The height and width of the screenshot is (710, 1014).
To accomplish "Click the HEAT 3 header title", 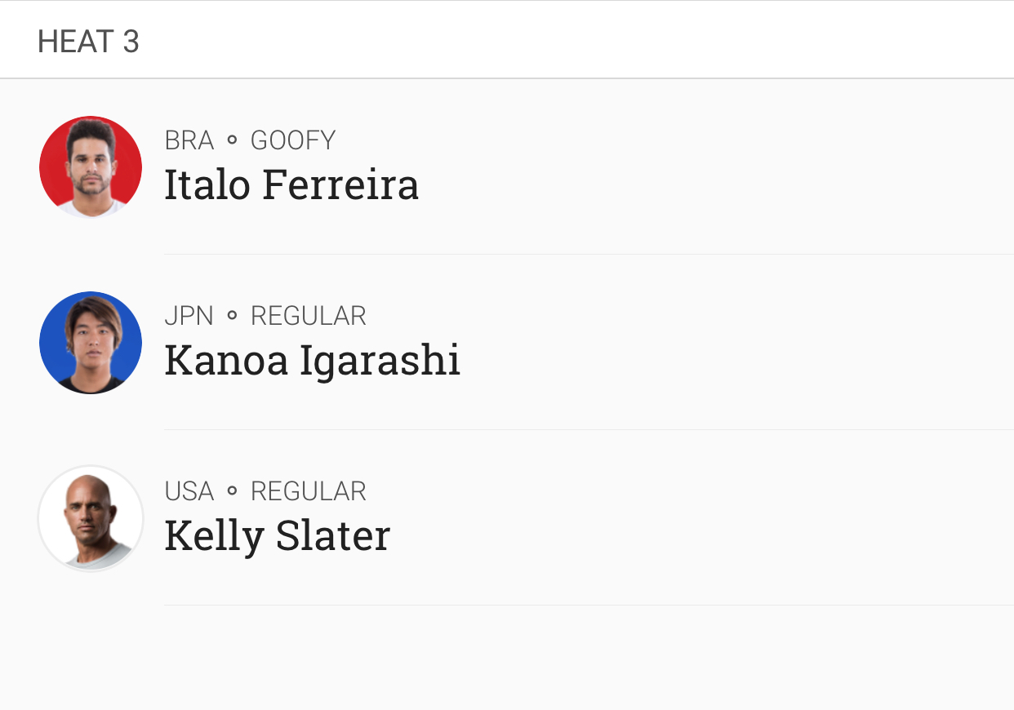I will [x=88, y=42].
